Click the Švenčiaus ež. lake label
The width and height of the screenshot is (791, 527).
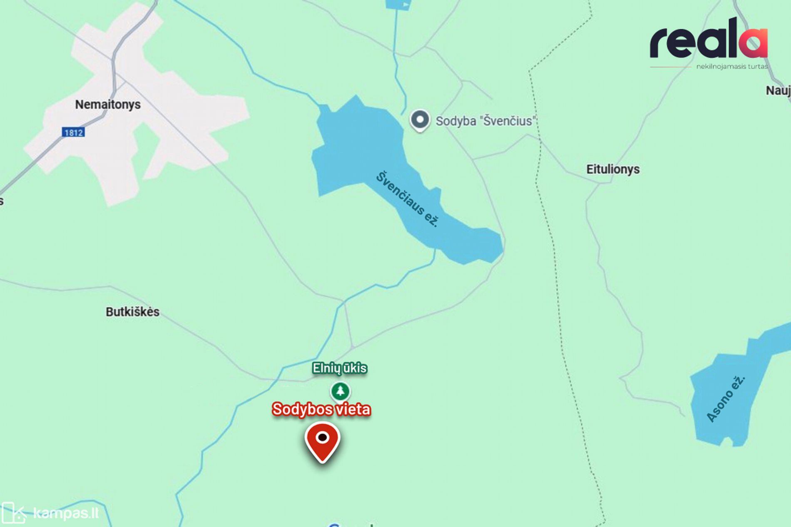407,199
